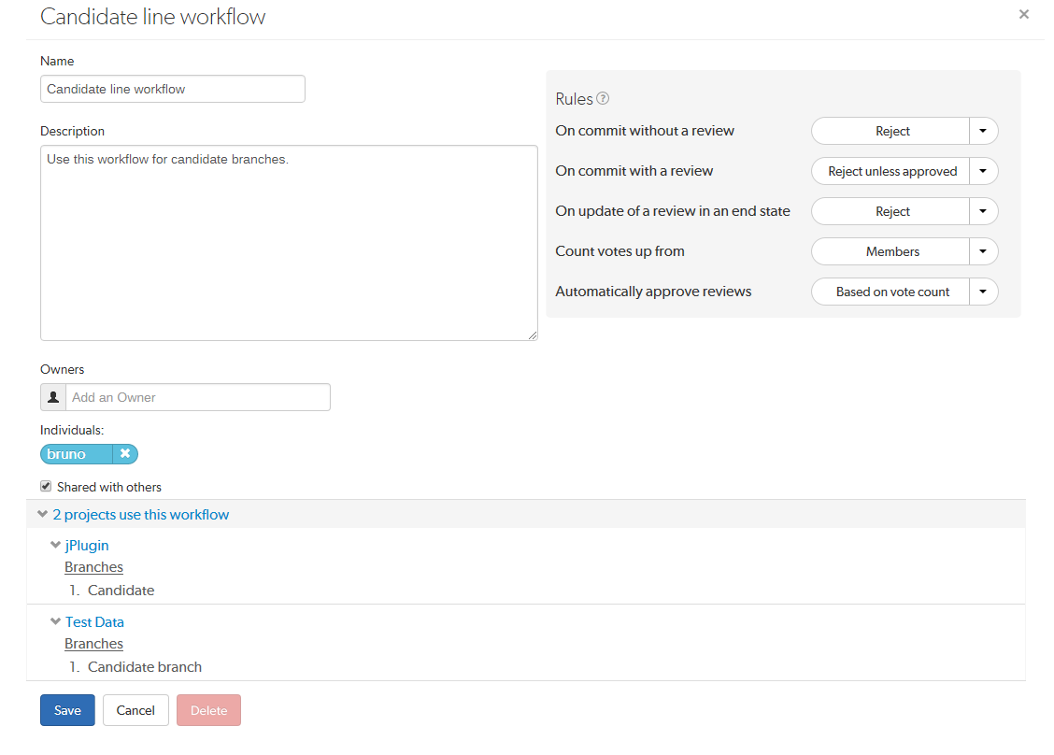1054x755 pixels.
Task: Open the jPlugin project link
Action: tap(87, 546)
